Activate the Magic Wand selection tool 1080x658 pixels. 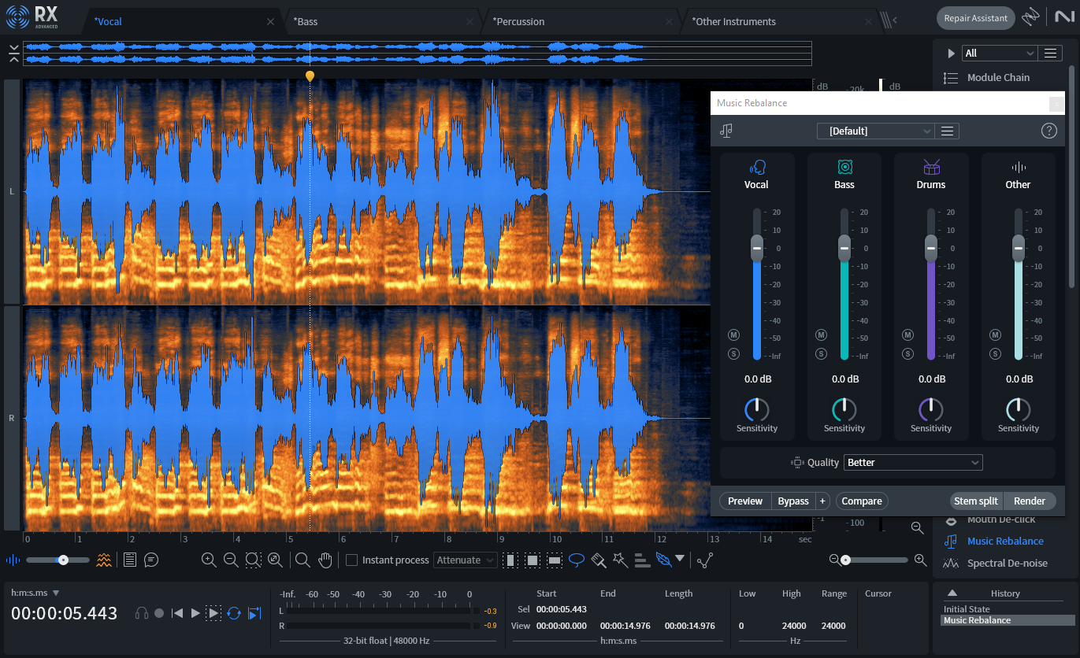[620, 559]
